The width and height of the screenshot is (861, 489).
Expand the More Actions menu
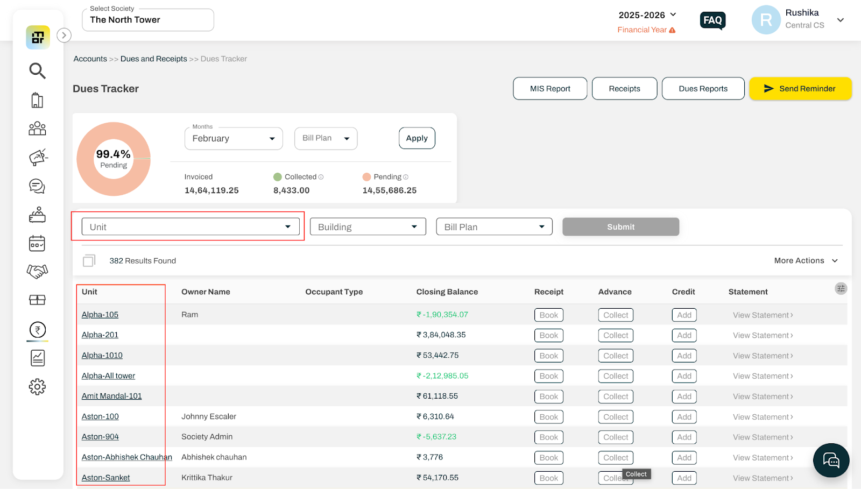806,261
